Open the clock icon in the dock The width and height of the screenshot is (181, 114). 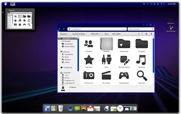(120, 108)
